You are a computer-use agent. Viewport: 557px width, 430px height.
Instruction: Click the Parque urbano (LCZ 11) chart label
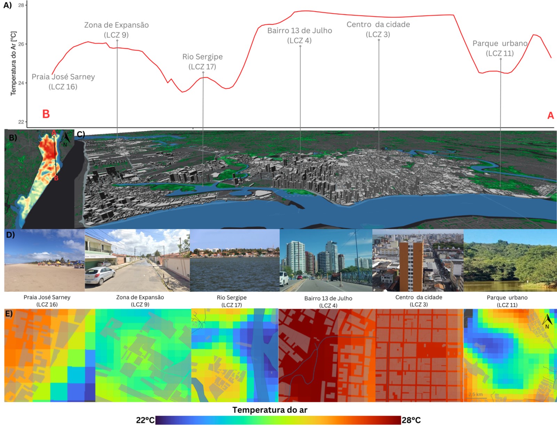coord(500,48)
